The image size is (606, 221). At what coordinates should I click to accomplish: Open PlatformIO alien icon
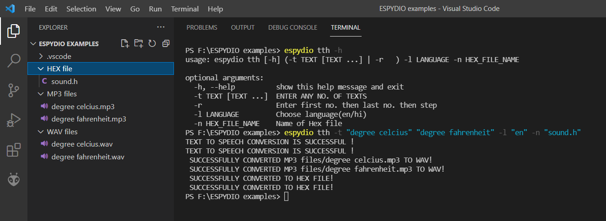[14, 180]
